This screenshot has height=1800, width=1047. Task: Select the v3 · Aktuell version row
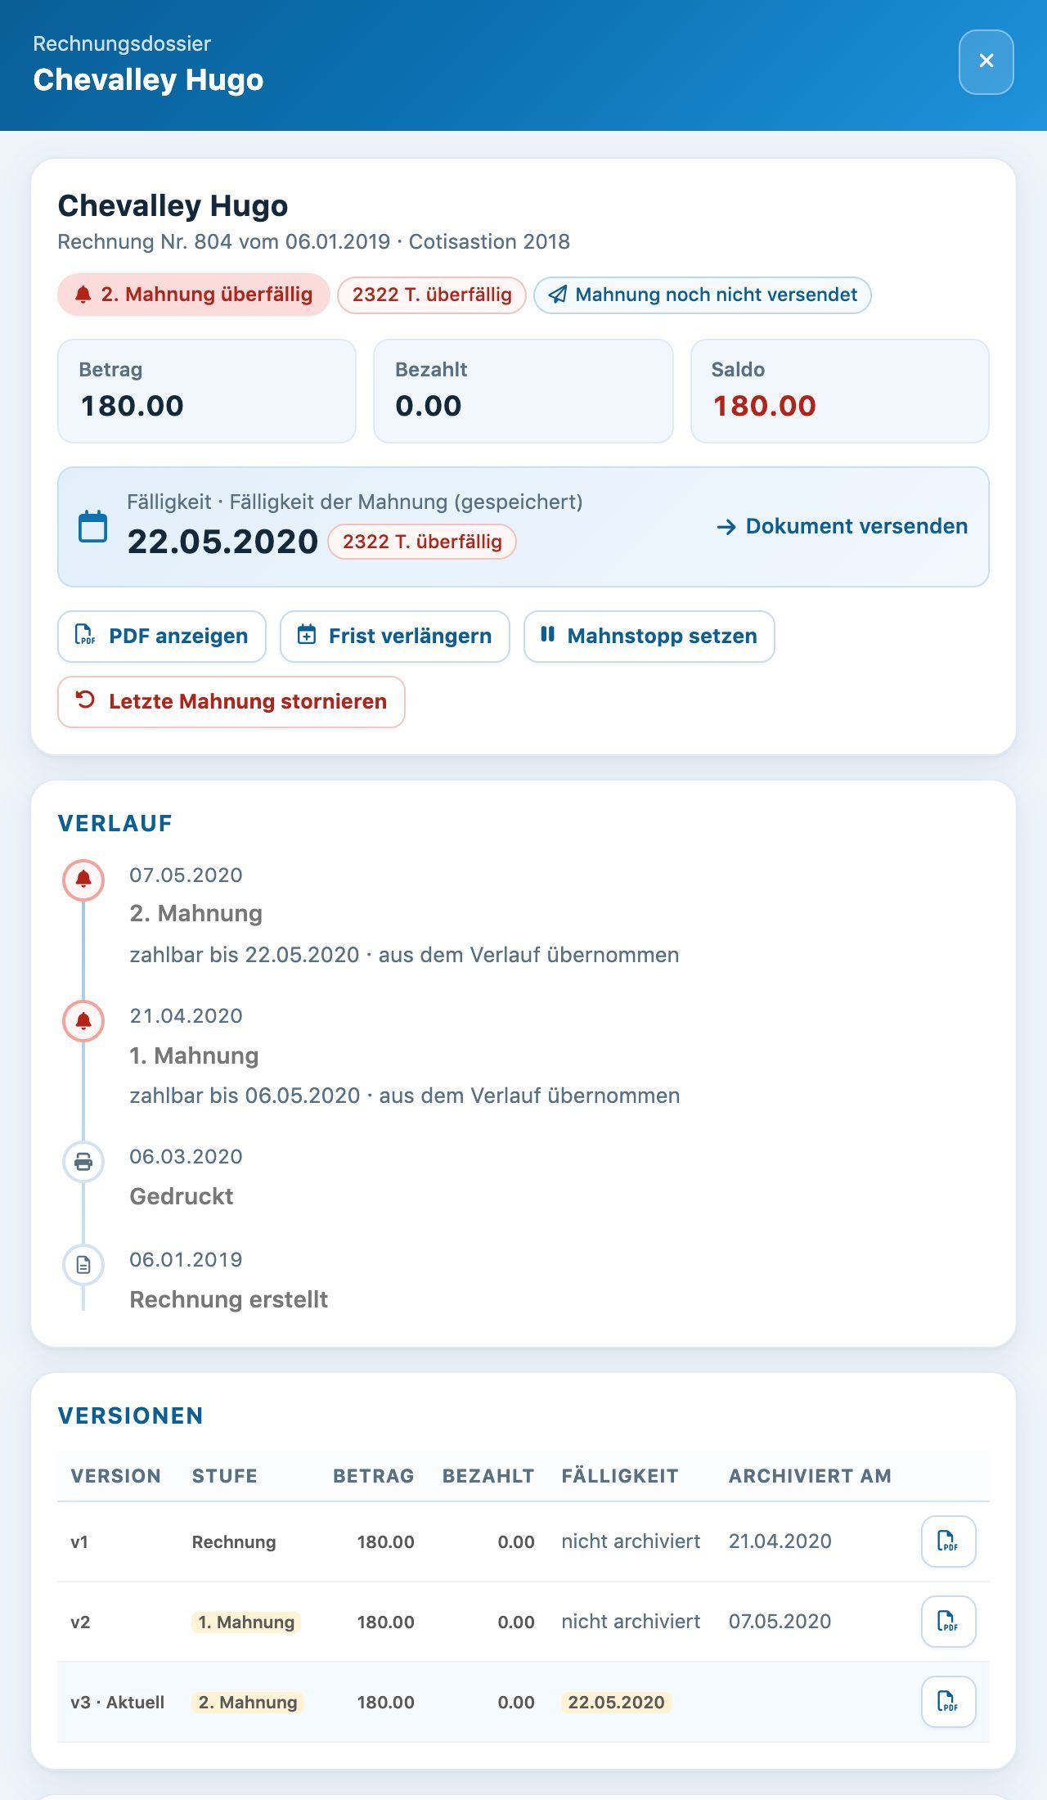(523, 1702)
